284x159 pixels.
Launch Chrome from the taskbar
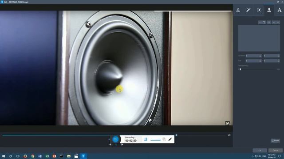pos(32,156)
